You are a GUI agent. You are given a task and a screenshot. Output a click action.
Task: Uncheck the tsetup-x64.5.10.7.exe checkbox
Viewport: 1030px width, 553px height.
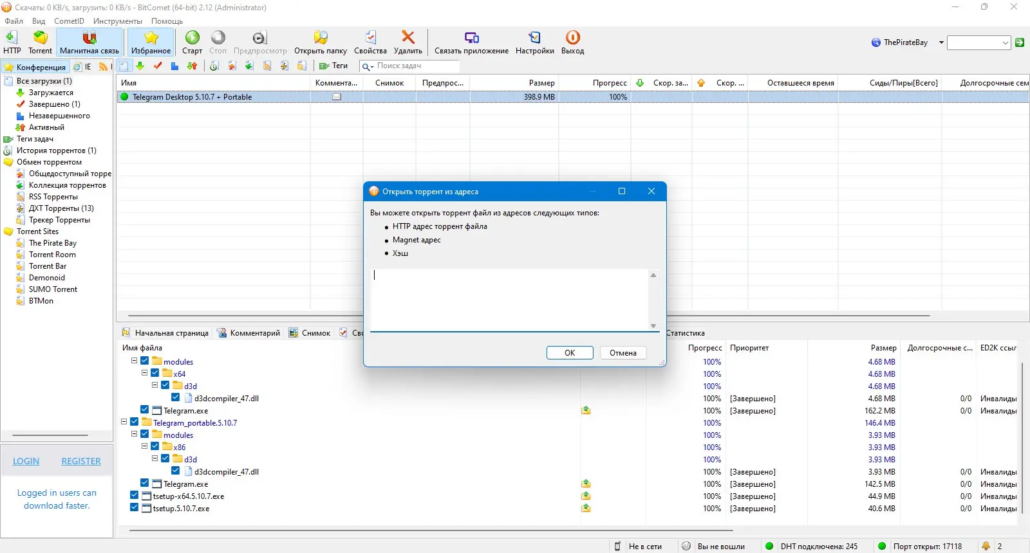pos(135,495)
